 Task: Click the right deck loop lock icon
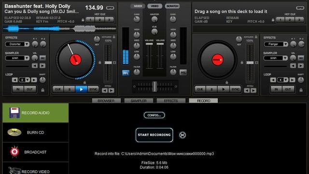301,90
